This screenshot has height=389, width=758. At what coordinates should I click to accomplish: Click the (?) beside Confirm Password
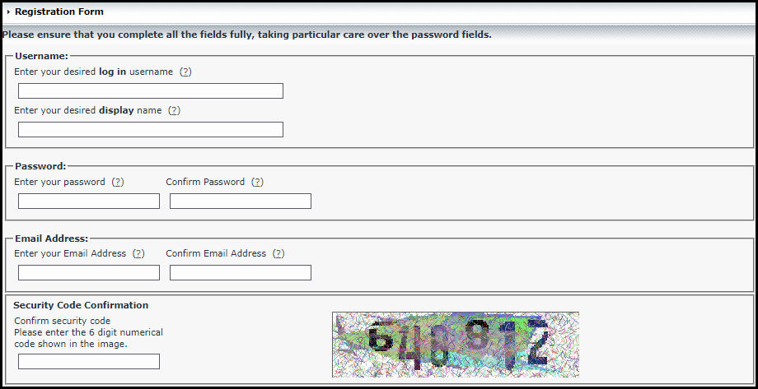tap(257, 182)
